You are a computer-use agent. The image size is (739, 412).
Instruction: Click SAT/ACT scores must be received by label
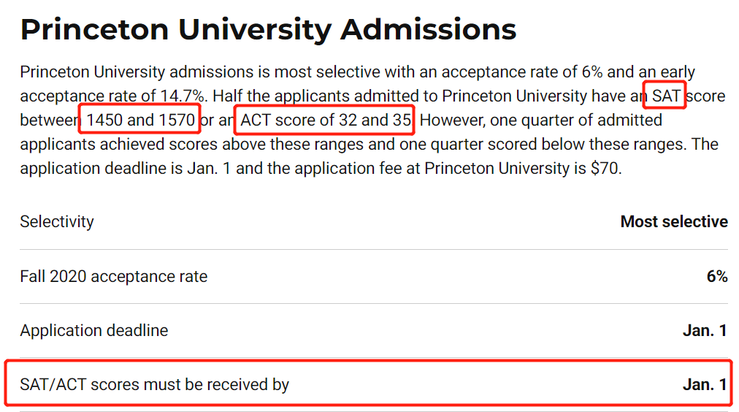tap(154, 385)
